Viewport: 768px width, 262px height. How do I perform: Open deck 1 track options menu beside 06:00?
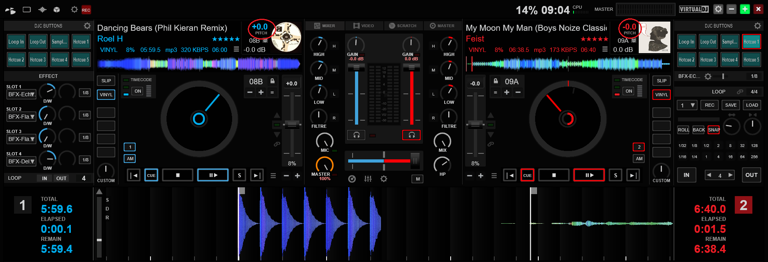[236, 50]
